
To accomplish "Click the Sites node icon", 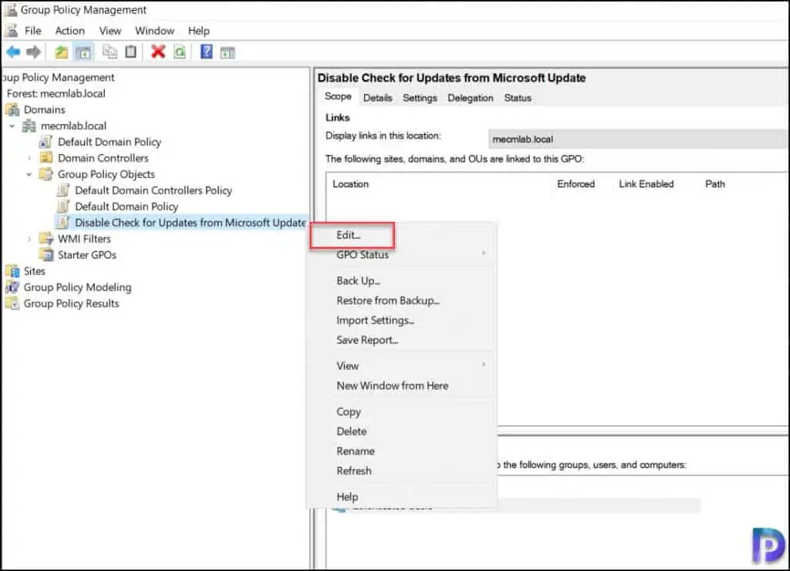I will point(12,271).
